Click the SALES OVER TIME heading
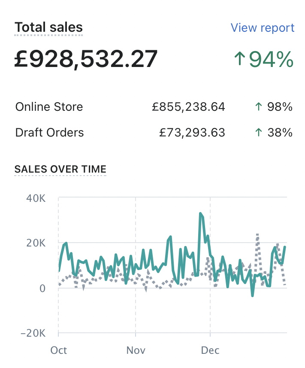The width and height of the screenshot is (305, 368). click(x=60, y=169)
